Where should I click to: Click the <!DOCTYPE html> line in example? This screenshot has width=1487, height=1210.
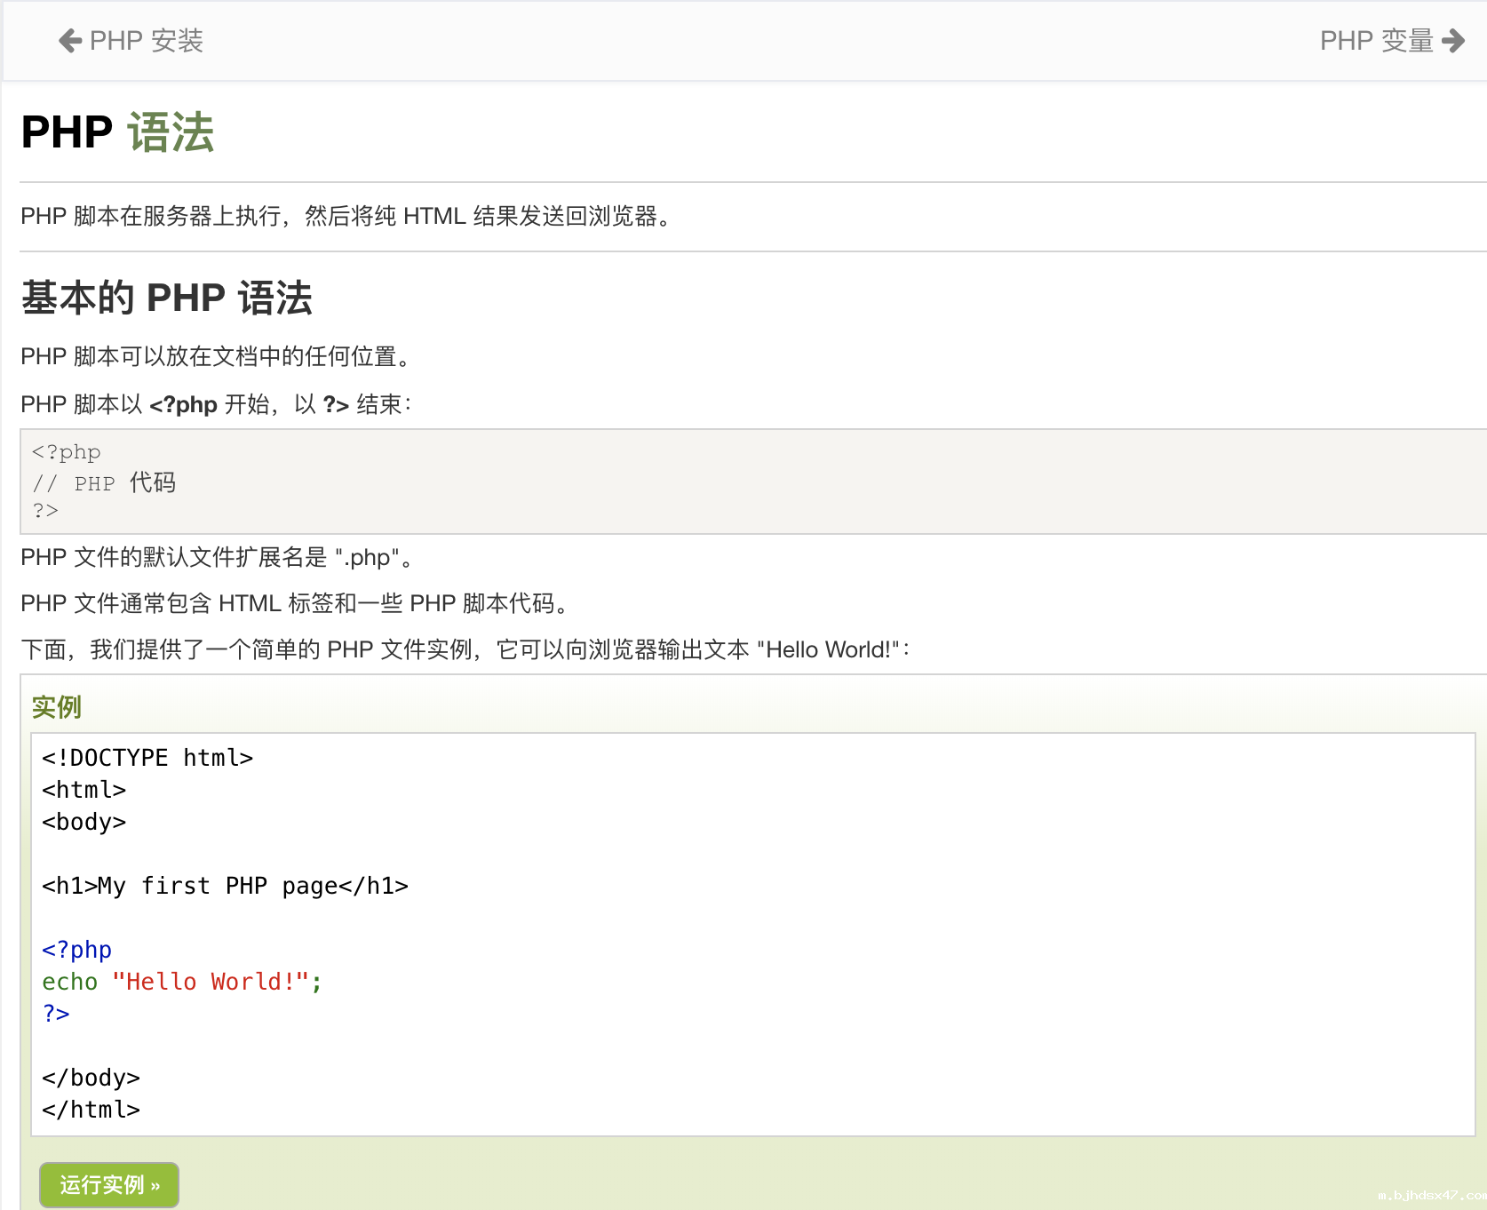147,758
